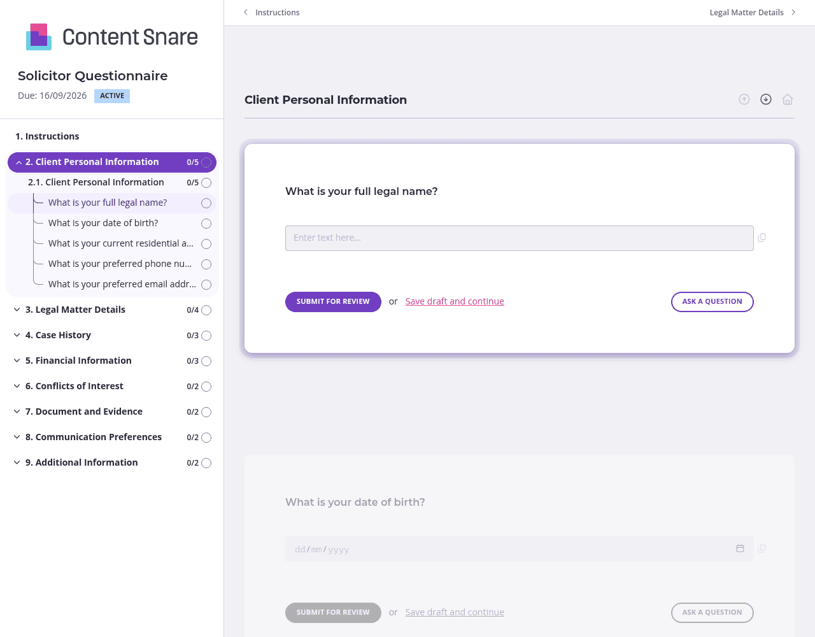Toggle status circle for Case History
815x637 pixels.
pos(206,336)
